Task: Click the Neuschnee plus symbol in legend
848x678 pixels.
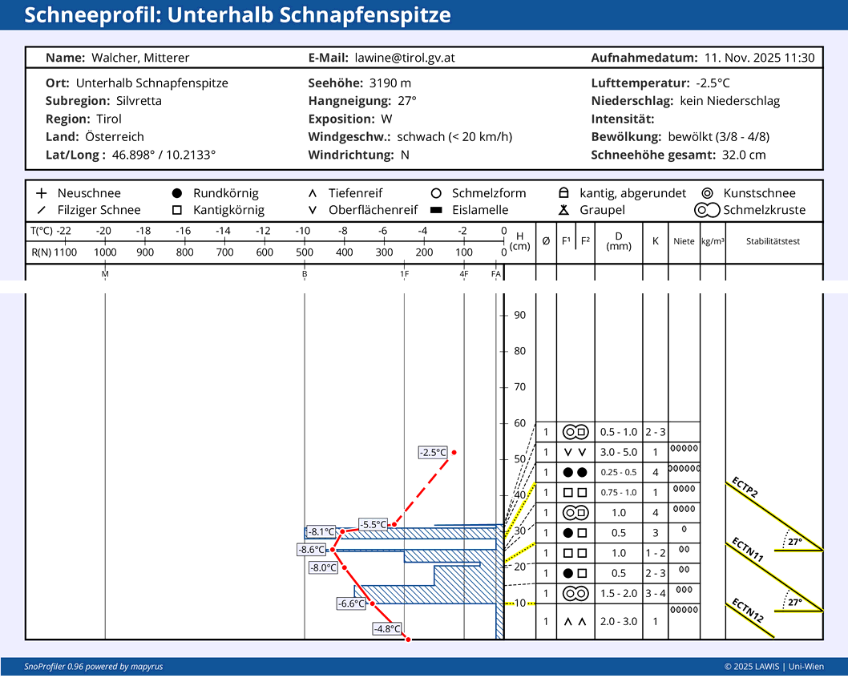Action: coord(41,193)
